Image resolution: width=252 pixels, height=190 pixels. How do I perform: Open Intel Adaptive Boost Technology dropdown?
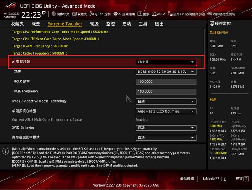[166, 101]
